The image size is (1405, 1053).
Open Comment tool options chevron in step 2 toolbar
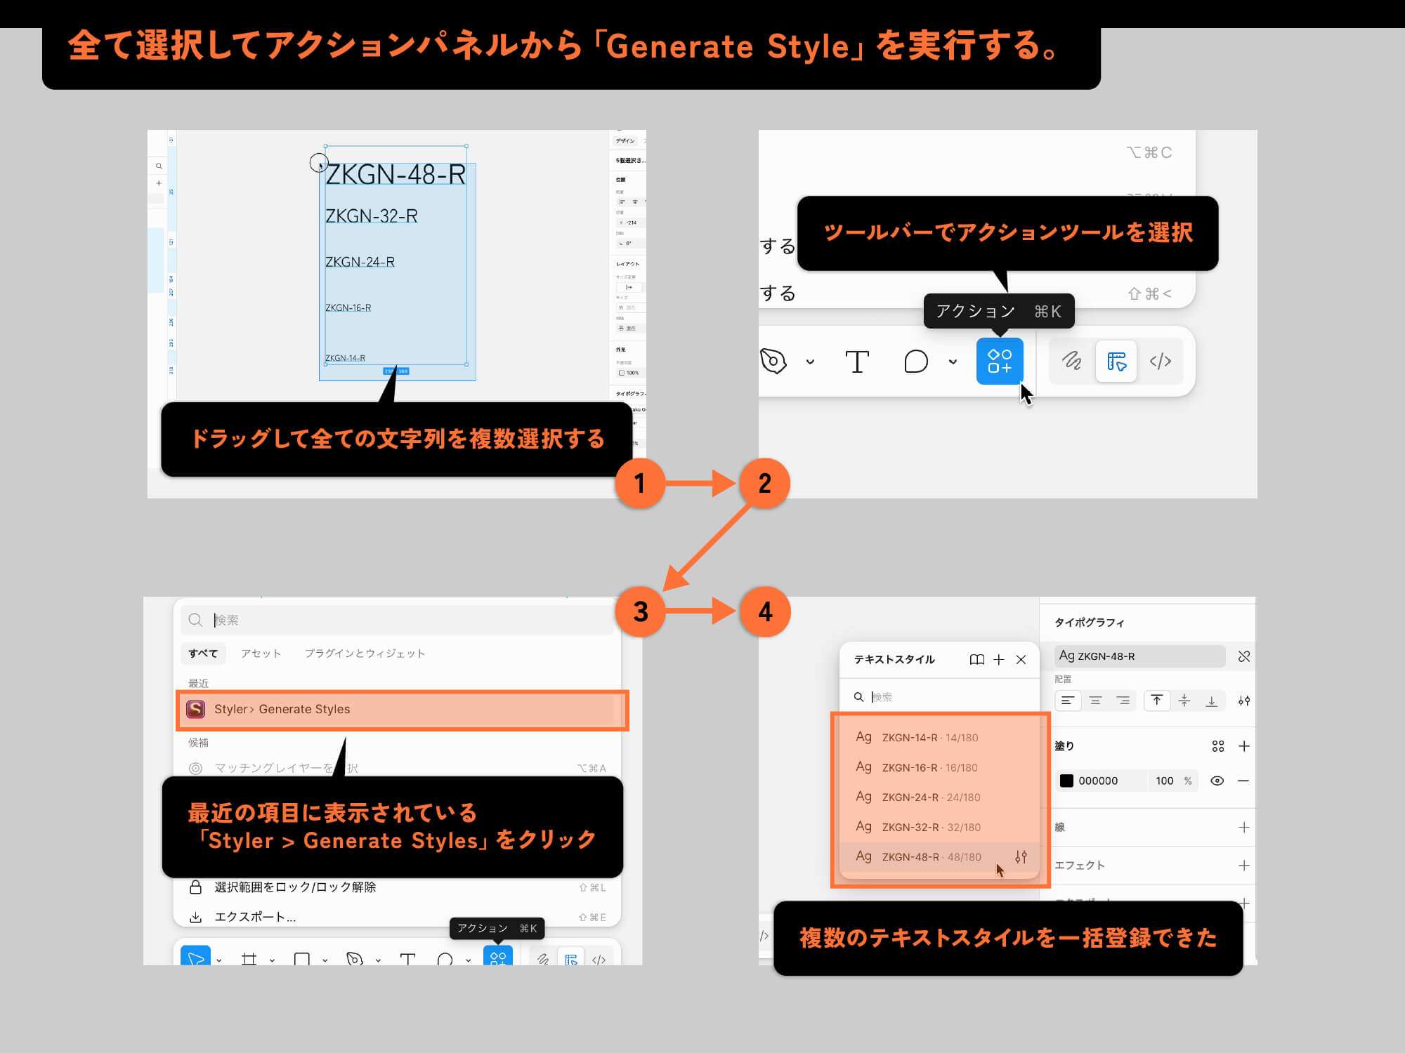coord(953,362)
